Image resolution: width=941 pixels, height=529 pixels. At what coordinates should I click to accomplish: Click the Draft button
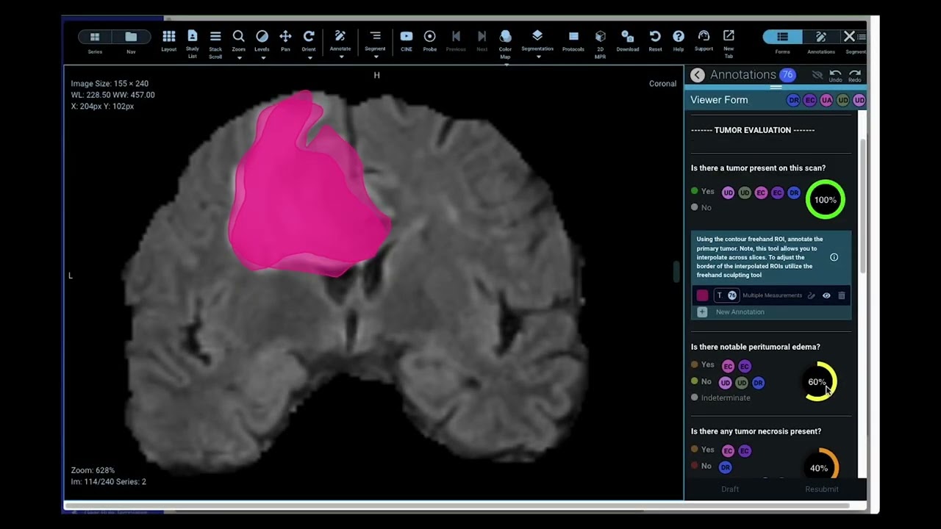pyautogui.click(x=730, y=489)
